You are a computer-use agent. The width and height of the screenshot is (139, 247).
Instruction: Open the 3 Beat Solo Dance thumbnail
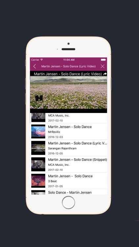point(38,181)
